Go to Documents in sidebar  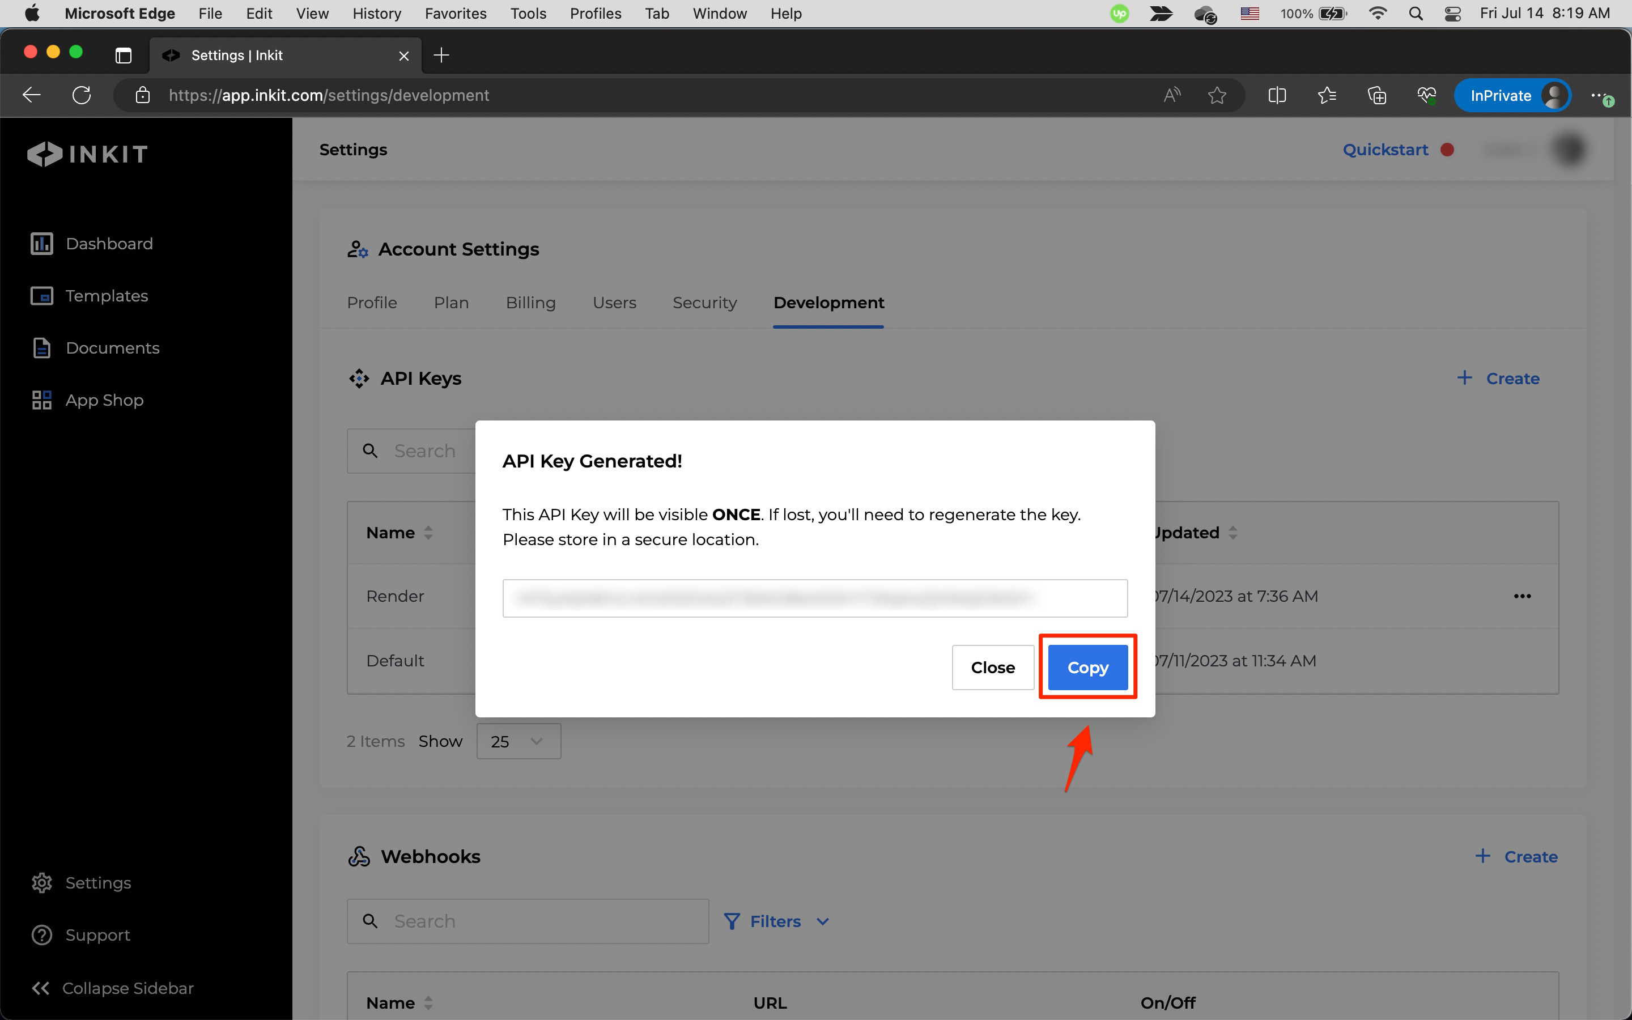tap(112, 348)
